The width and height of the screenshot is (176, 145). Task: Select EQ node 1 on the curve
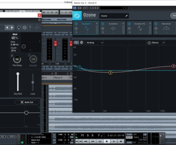tap(79, 67)
